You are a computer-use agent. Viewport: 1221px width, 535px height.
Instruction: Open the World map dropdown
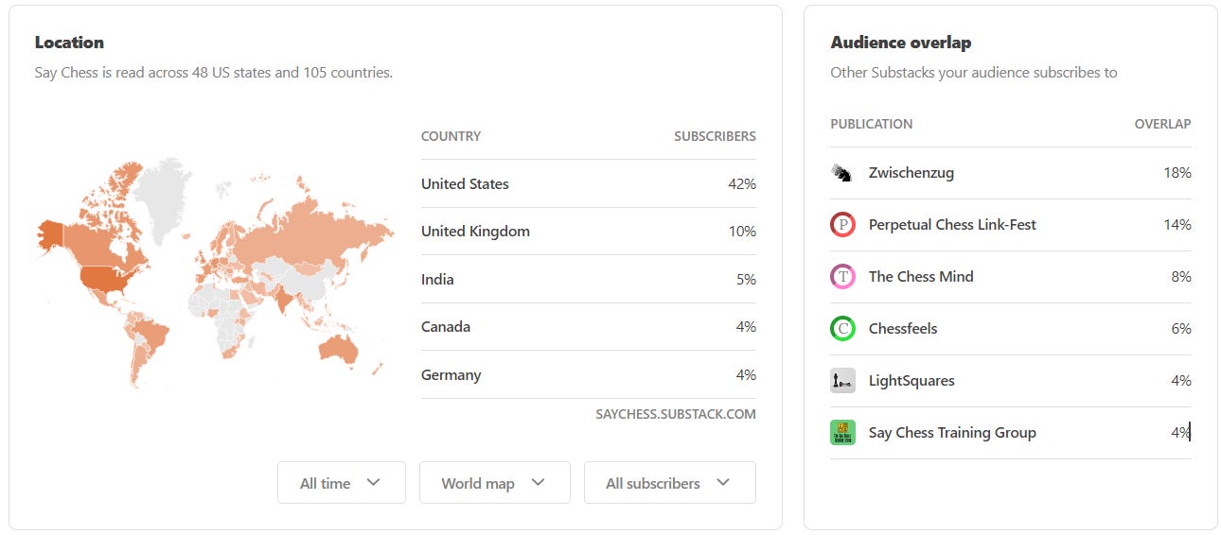495,483
